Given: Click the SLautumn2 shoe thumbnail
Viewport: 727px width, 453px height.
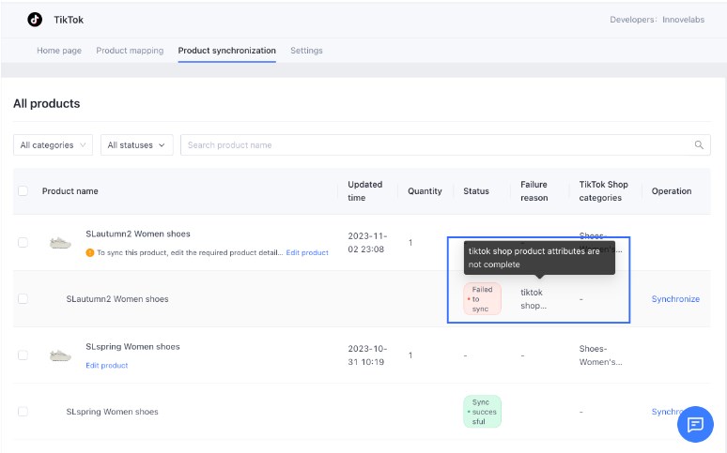Looking at the screenshot, I should pyautogui.click(x=60, y=243).
